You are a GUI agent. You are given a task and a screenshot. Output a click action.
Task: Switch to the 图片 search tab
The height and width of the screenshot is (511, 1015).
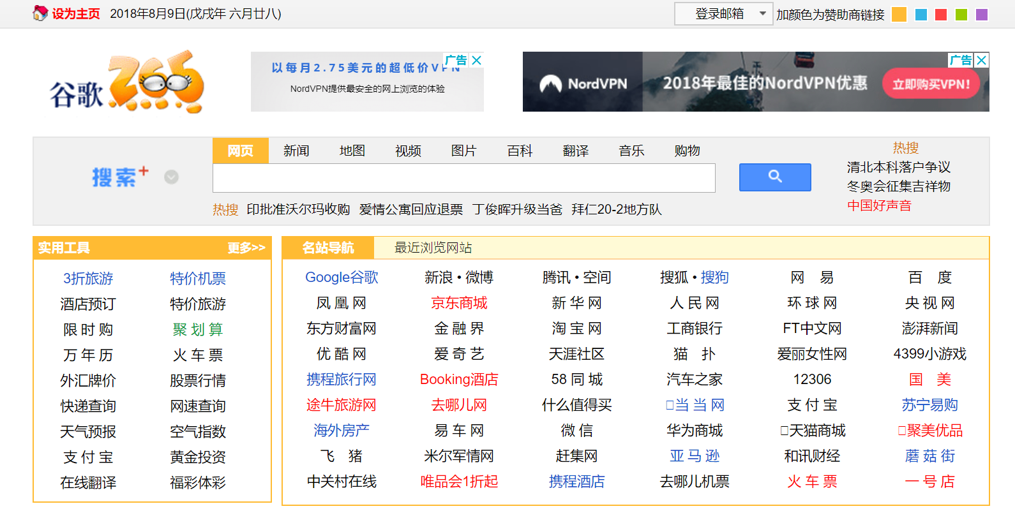pyautogui.click(x=464, y=151)
